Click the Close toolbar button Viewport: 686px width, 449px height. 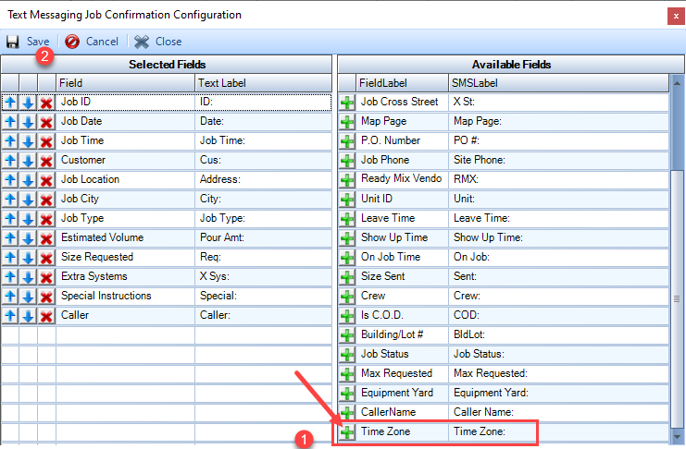158,42
